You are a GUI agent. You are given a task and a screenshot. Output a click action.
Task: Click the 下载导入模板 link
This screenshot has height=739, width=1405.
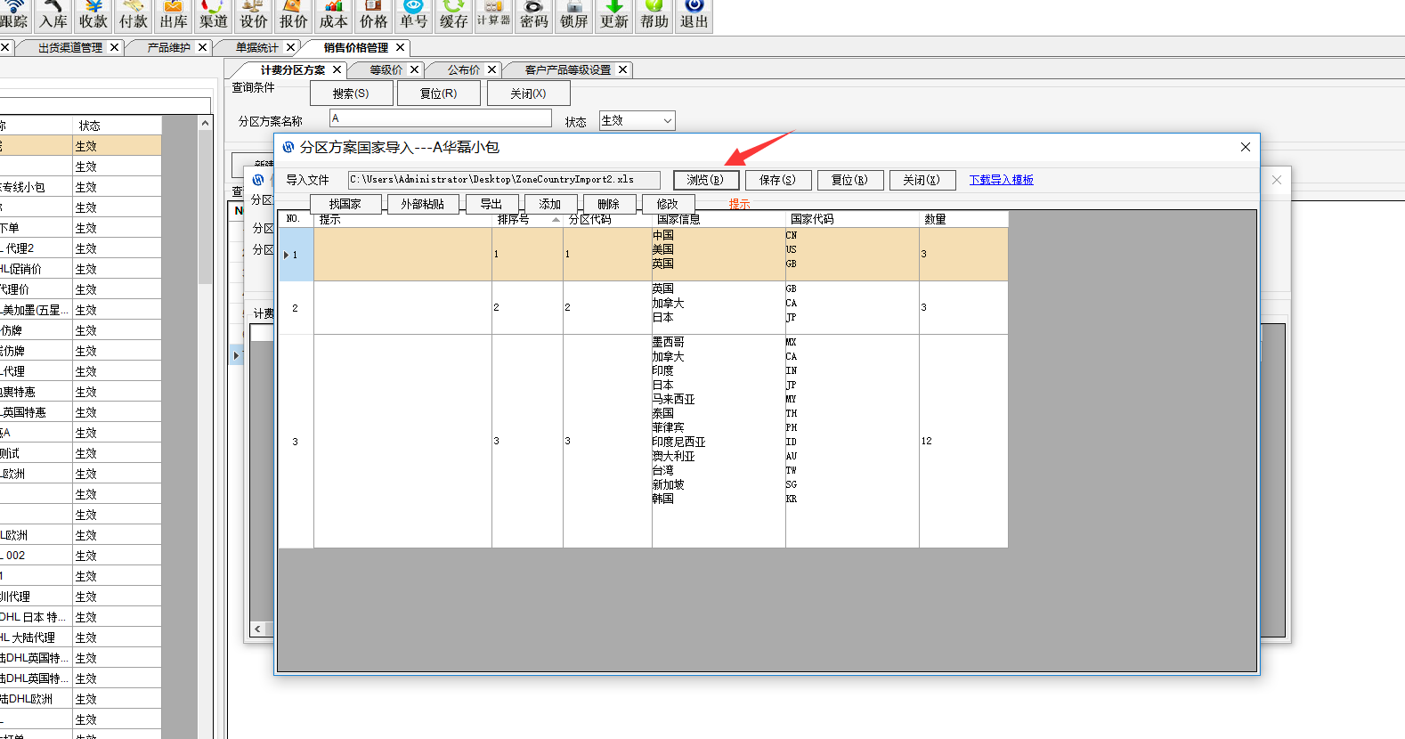1001,180
